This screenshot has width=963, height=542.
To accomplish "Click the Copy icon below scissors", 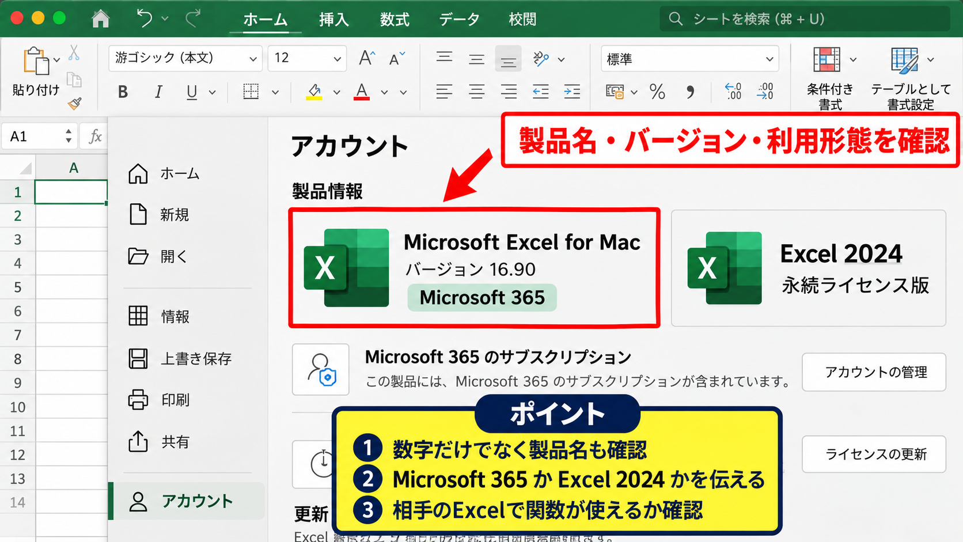I will point(74,79).
